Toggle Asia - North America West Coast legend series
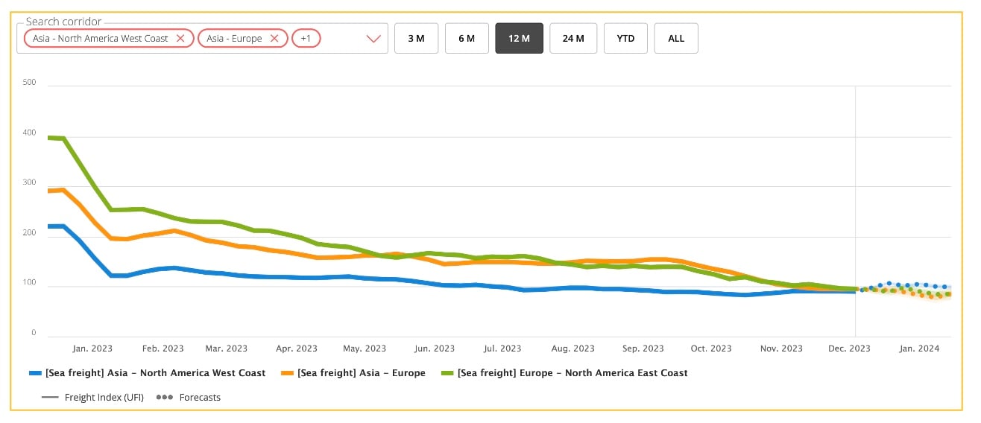Image resolution: width=981 pixels, height=423 pixels. (x=155, y=372)
